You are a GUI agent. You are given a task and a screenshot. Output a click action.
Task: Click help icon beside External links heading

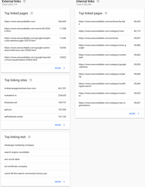pos(24,1)
